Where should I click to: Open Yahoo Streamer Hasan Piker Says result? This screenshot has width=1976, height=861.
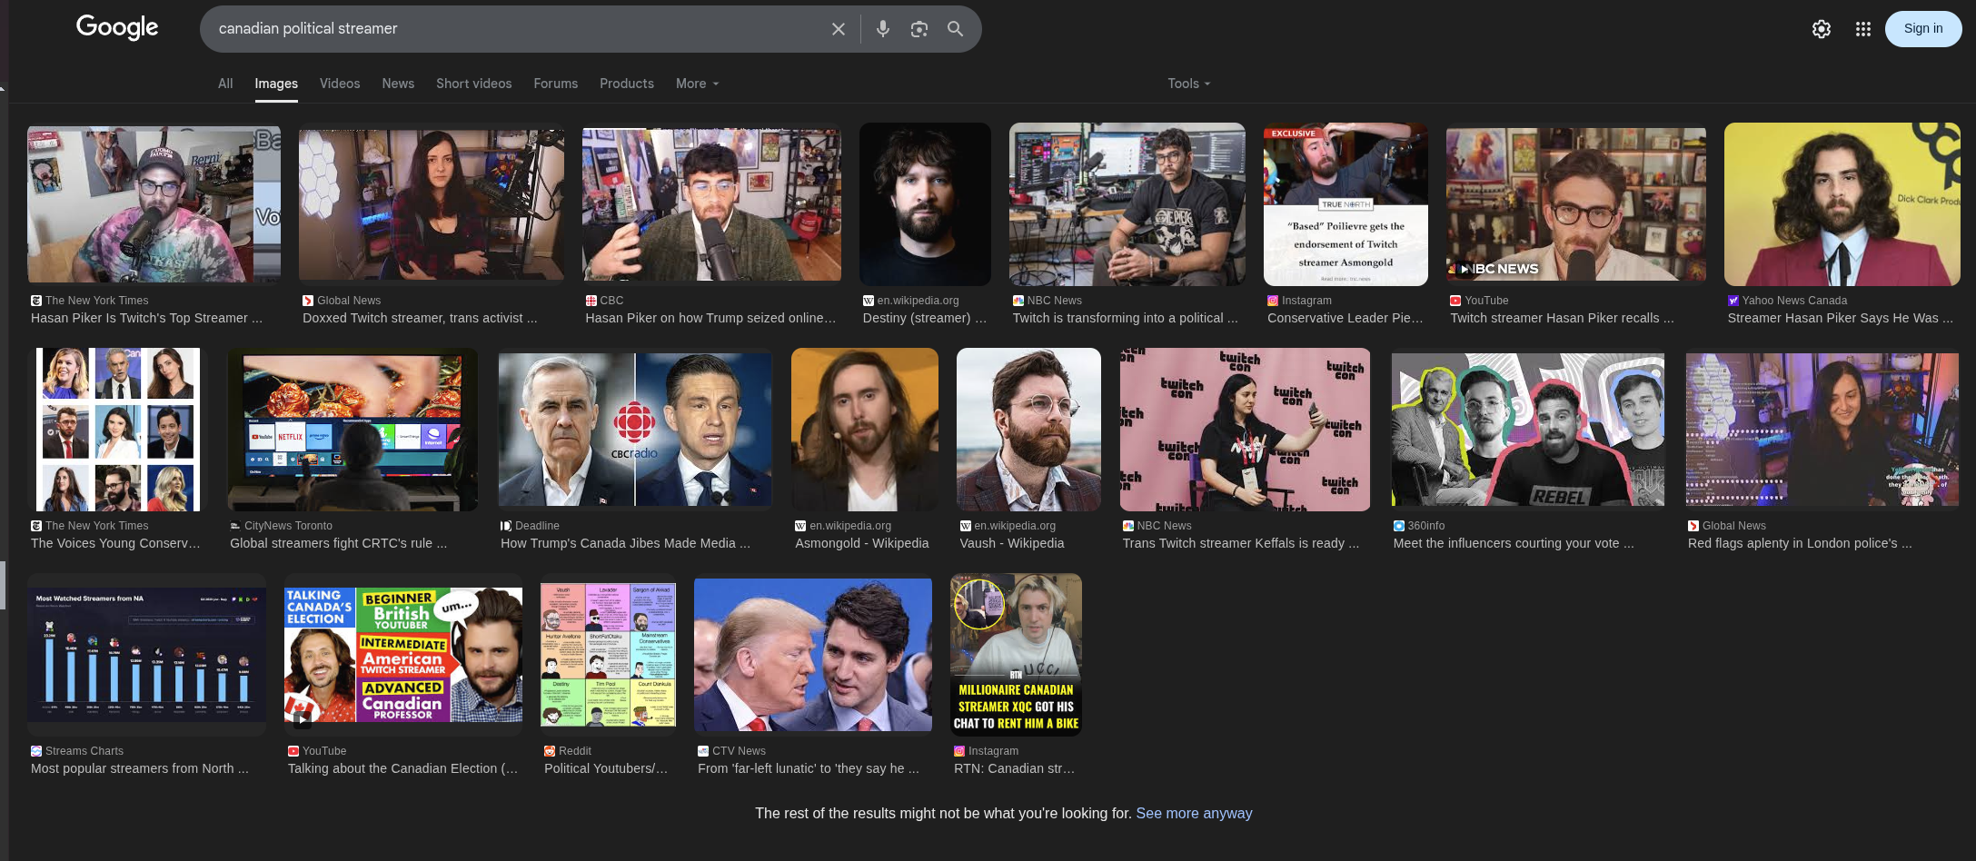pyautogui.click(x=1840, y=318)
